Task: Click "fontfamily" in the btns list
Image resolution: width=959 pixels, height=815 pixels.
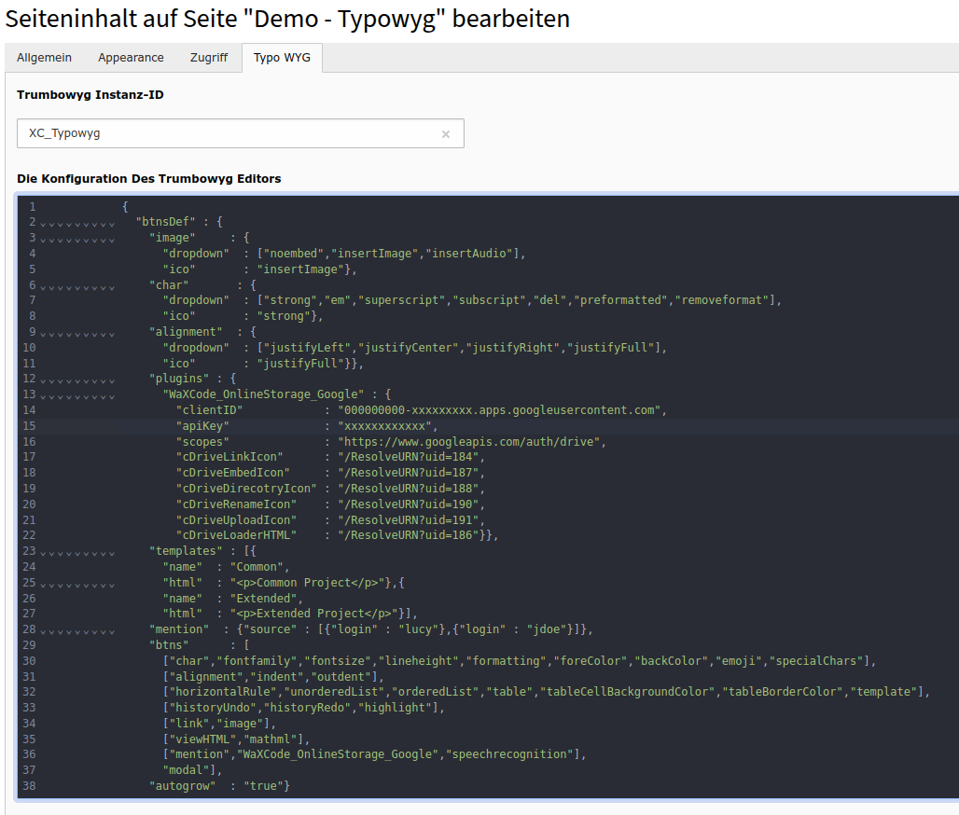Action: [257, 661]
